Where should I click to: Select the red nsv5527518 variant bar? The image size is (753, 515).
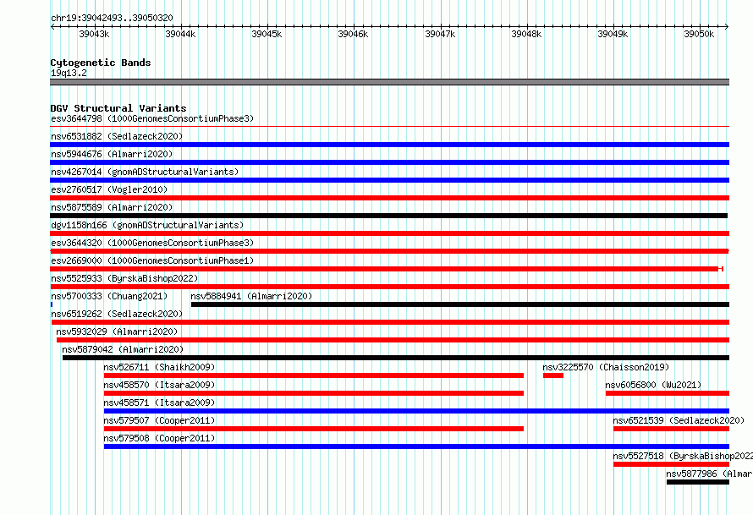coord(672,464)
